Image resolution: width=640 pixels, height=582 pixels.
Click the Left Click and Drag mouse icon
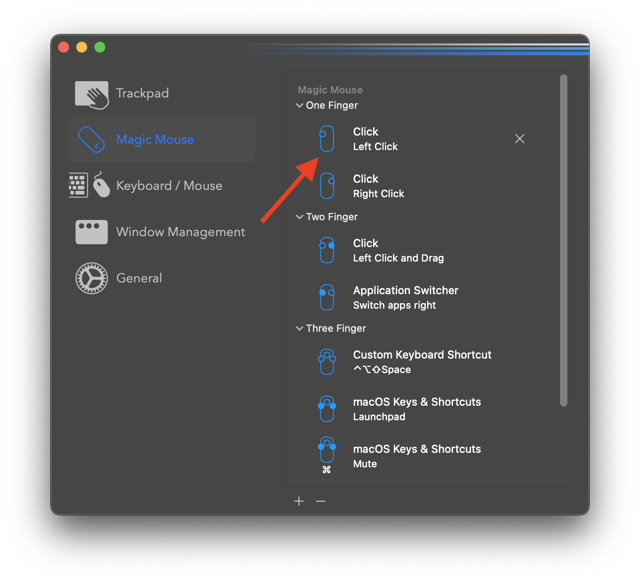click(327, 250)
